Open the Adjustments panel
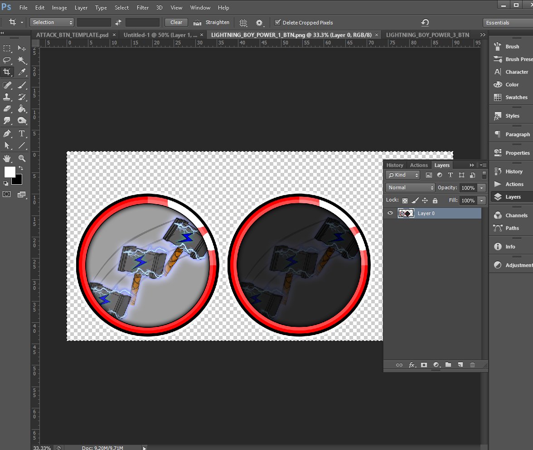This screenshot has width=533, height=450. pos(513,265)
